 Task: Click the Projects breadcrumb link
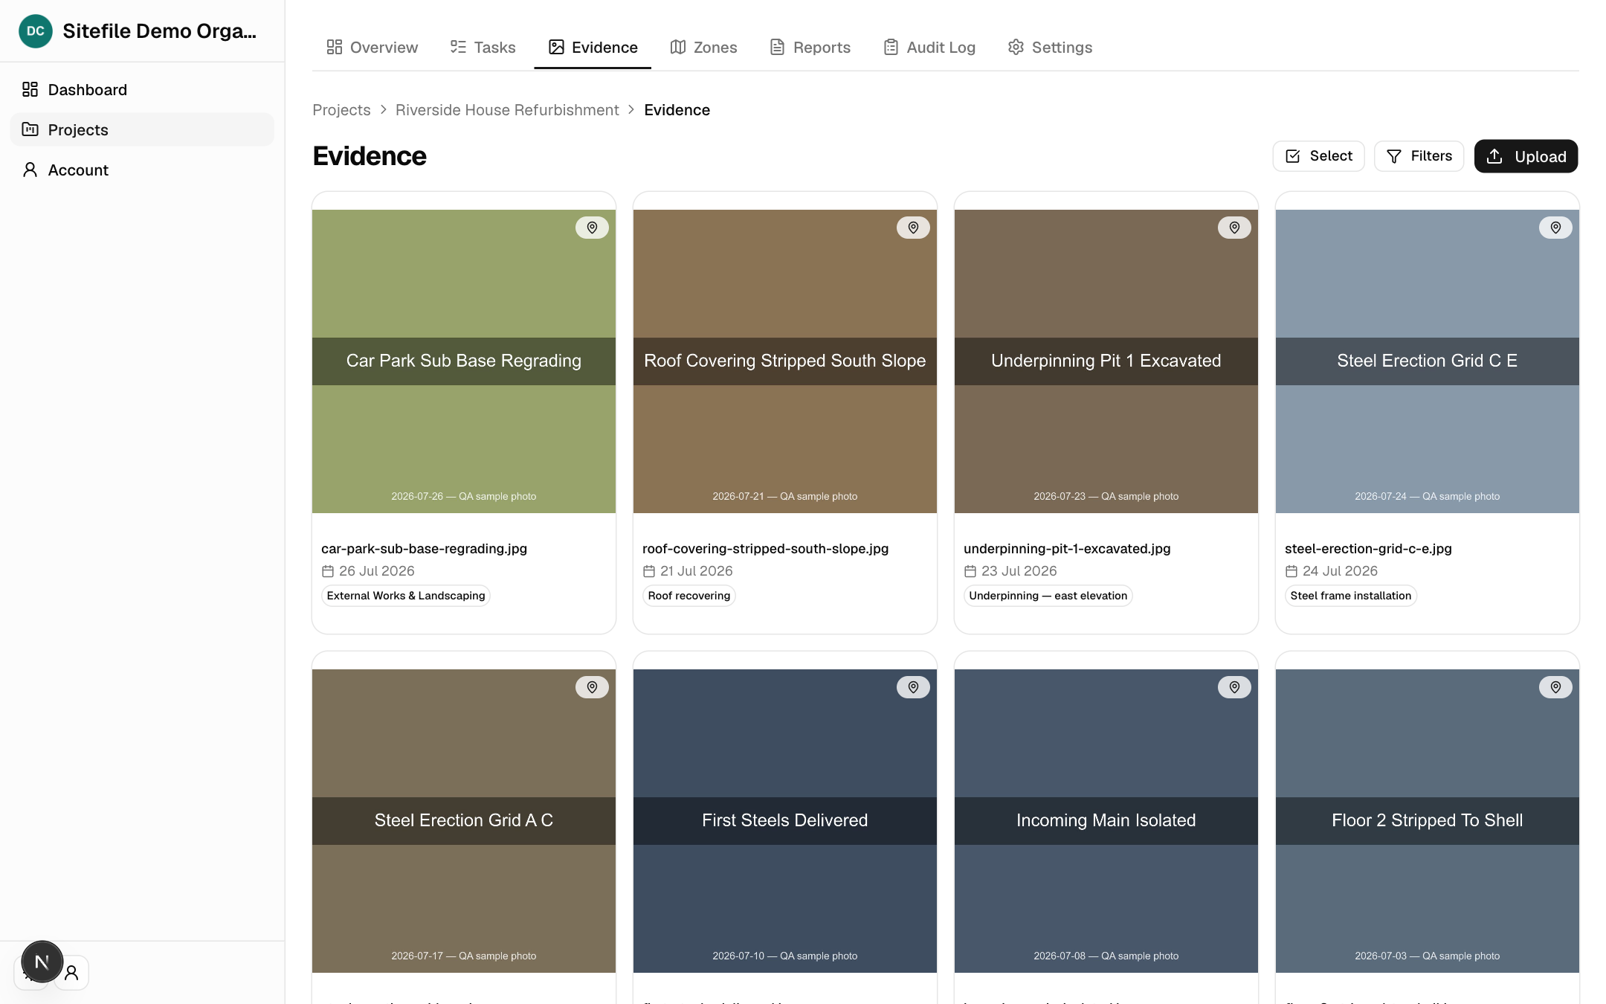[x=341, y=110]
